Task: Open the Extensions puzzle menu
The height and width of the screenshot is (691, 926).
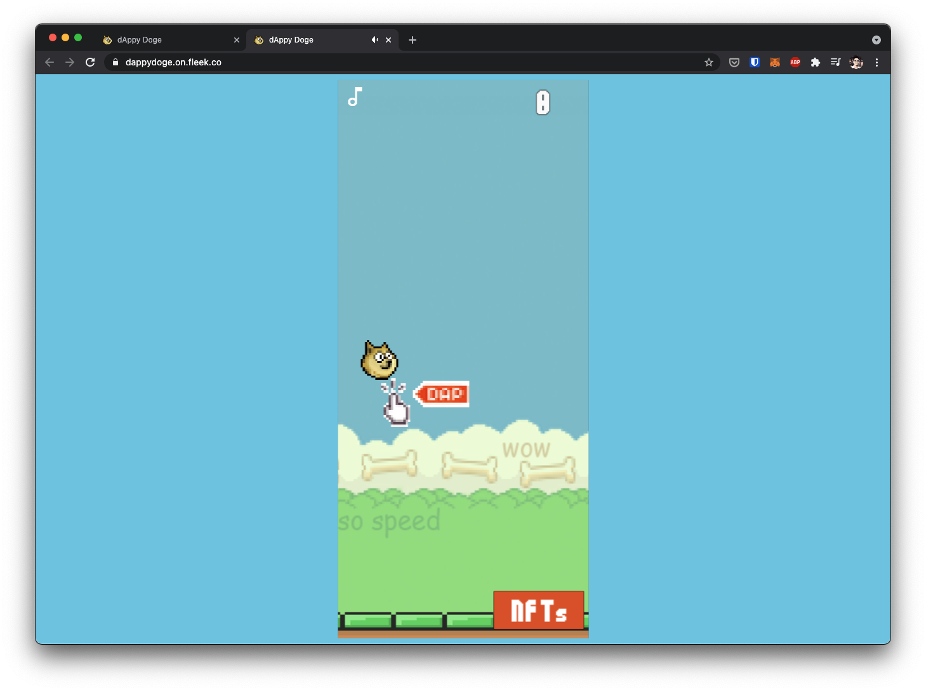Action: (x=816, y=62)
